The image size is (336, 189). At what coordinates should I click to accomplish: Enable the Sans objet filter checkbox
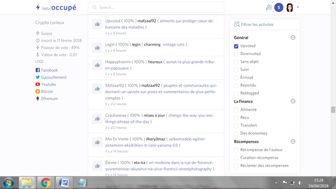236,62
